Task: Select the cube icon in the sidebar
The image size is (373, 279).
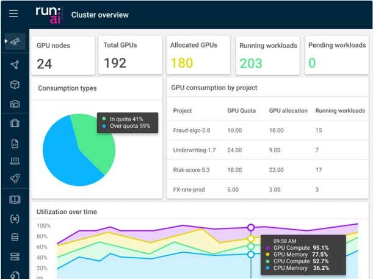Action: pyautogui.click(x=15, y=85)
